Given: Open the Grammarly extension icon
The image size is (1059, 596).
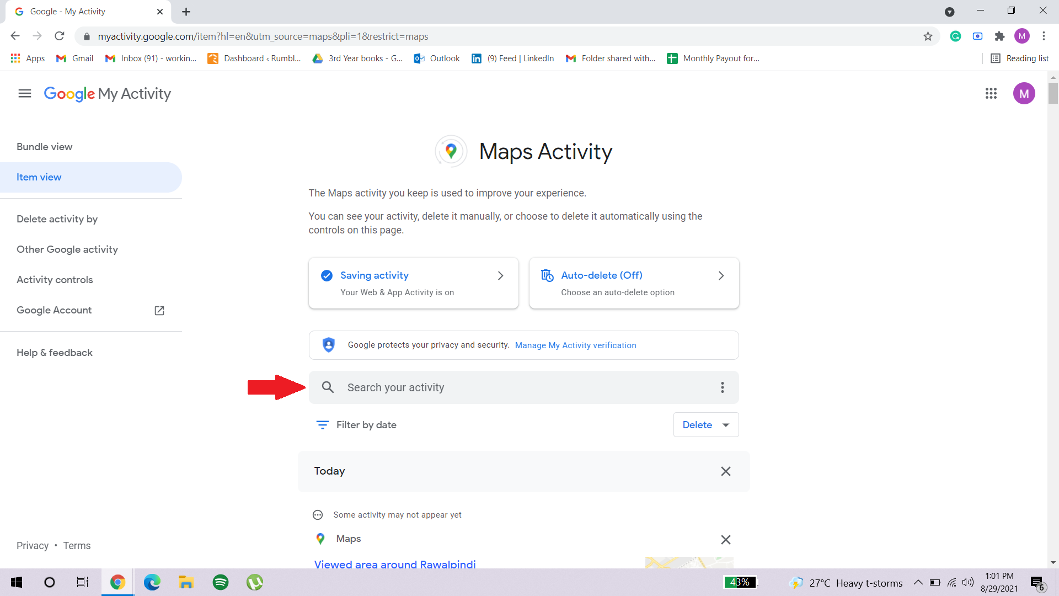Looking at the screenshot, I should point(955,36).
